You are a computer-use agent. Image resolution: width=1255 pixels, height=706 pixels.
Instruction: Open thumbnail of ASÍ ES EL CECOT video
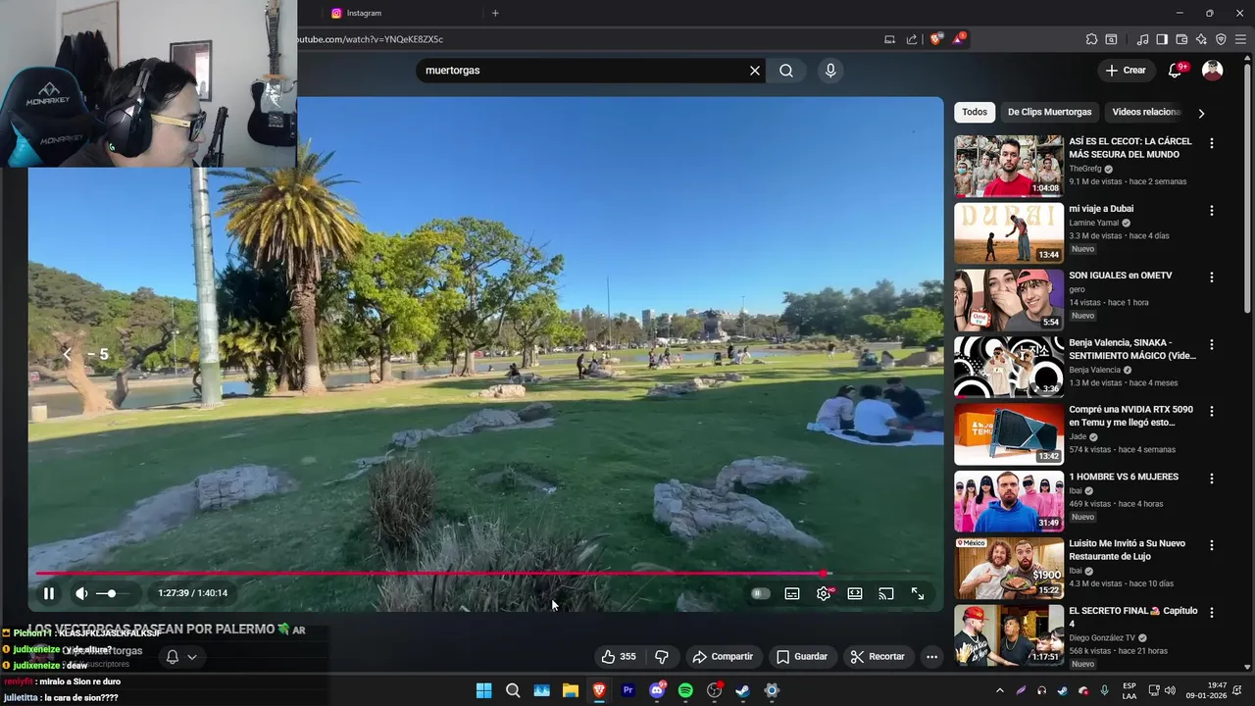coord(1009,166)
